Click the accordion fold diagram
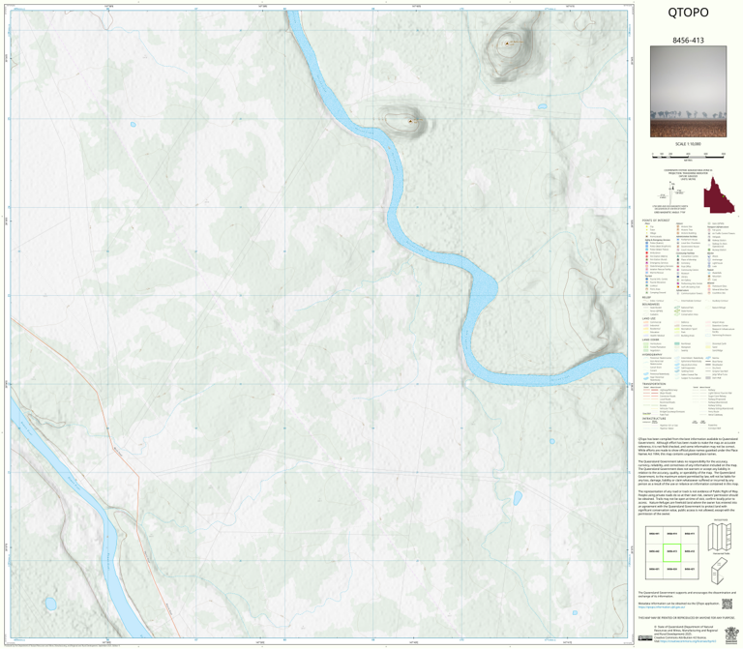Image resolution: width=743 pixels, height=649 pixels. 721,537
